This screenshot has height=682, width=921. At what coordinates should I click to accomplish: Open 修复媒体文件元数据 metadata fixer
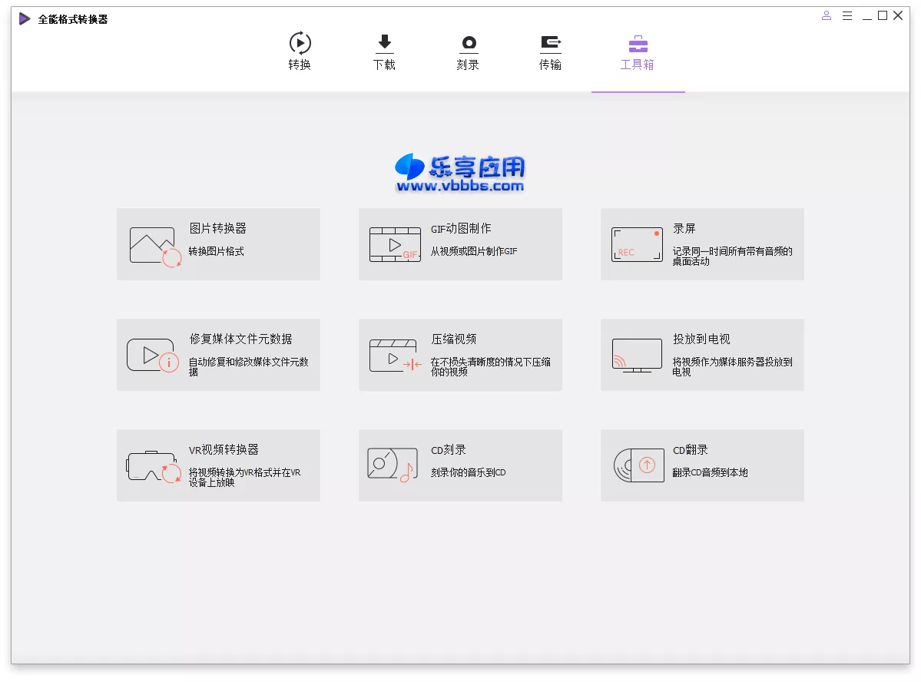[218, 354]
